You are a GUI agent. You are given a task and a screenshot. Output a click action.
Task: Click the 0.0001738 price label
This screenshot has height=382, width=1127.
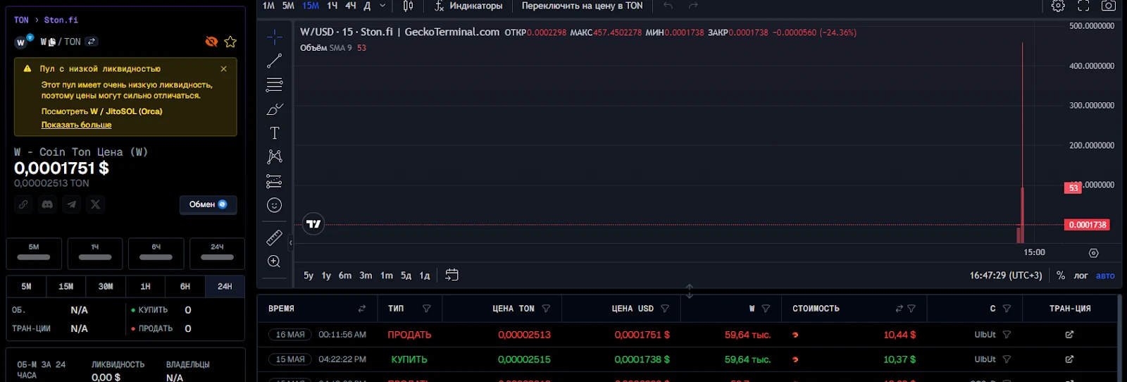coord(1087,225)
